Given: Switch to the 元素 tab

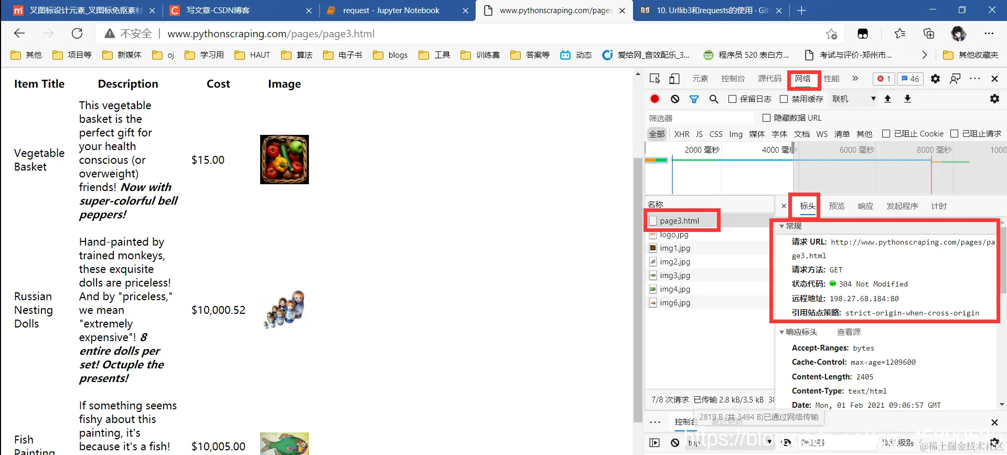Looking at the screenshot, I should point(700,79).
